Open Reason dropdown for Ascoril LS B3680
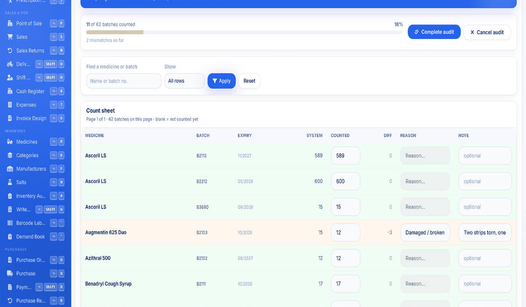526x307 pixels. (x=425, y=207)
